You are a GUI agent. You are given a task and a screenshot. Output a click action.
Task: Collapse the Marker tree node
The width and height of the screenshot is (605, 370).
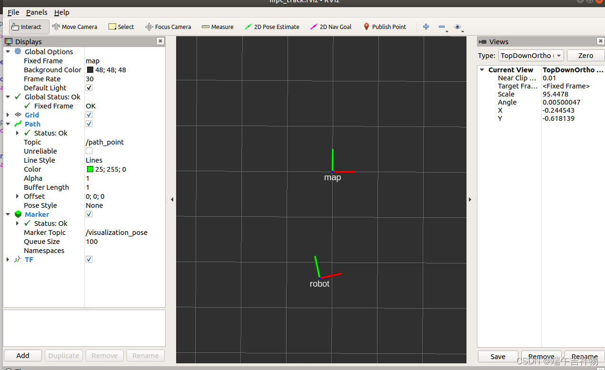[8, 214]
